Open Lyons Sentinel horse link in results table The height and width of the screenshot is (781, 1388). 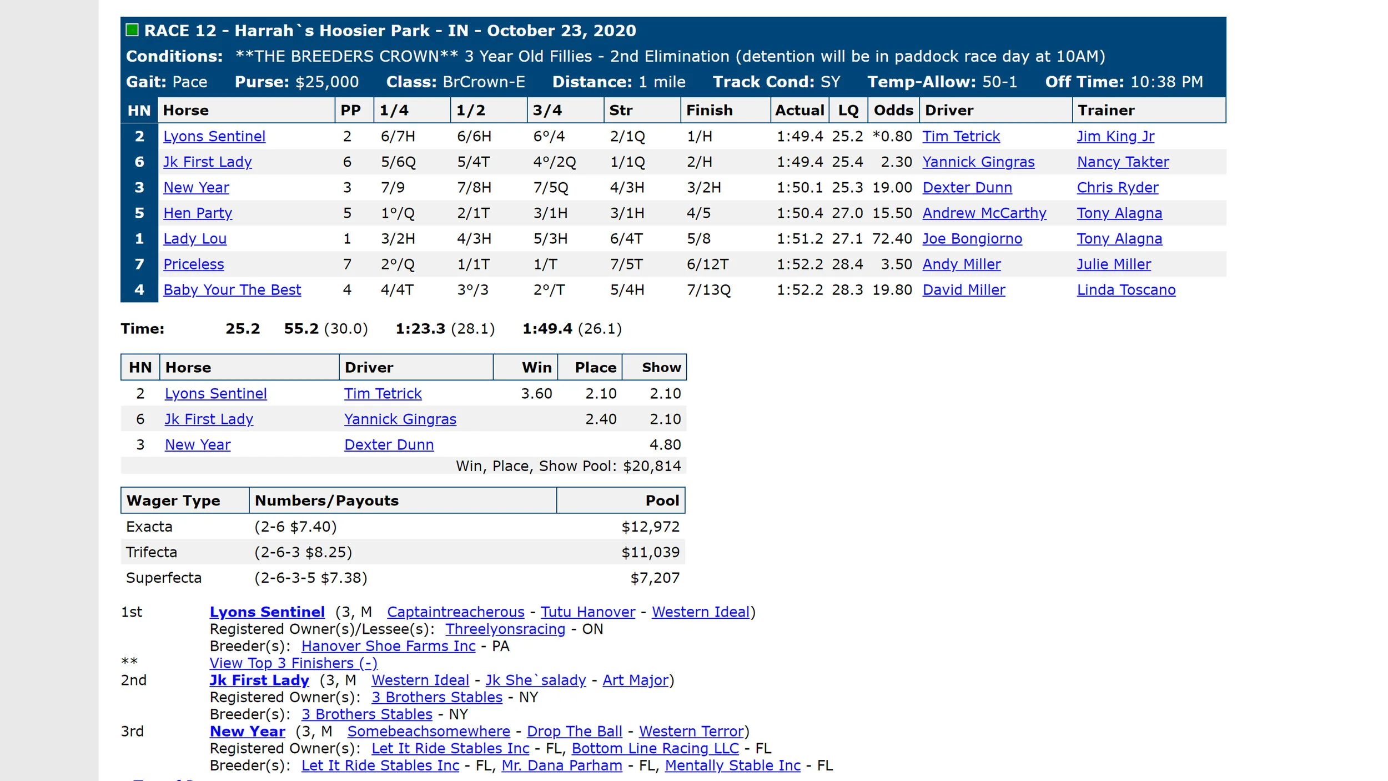(214, 136)
